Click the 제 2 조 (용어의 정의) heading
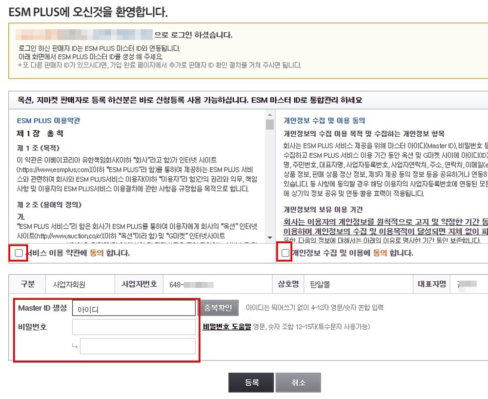The height and width of the screenshot is (399, 488). click(x=49, y=205)
